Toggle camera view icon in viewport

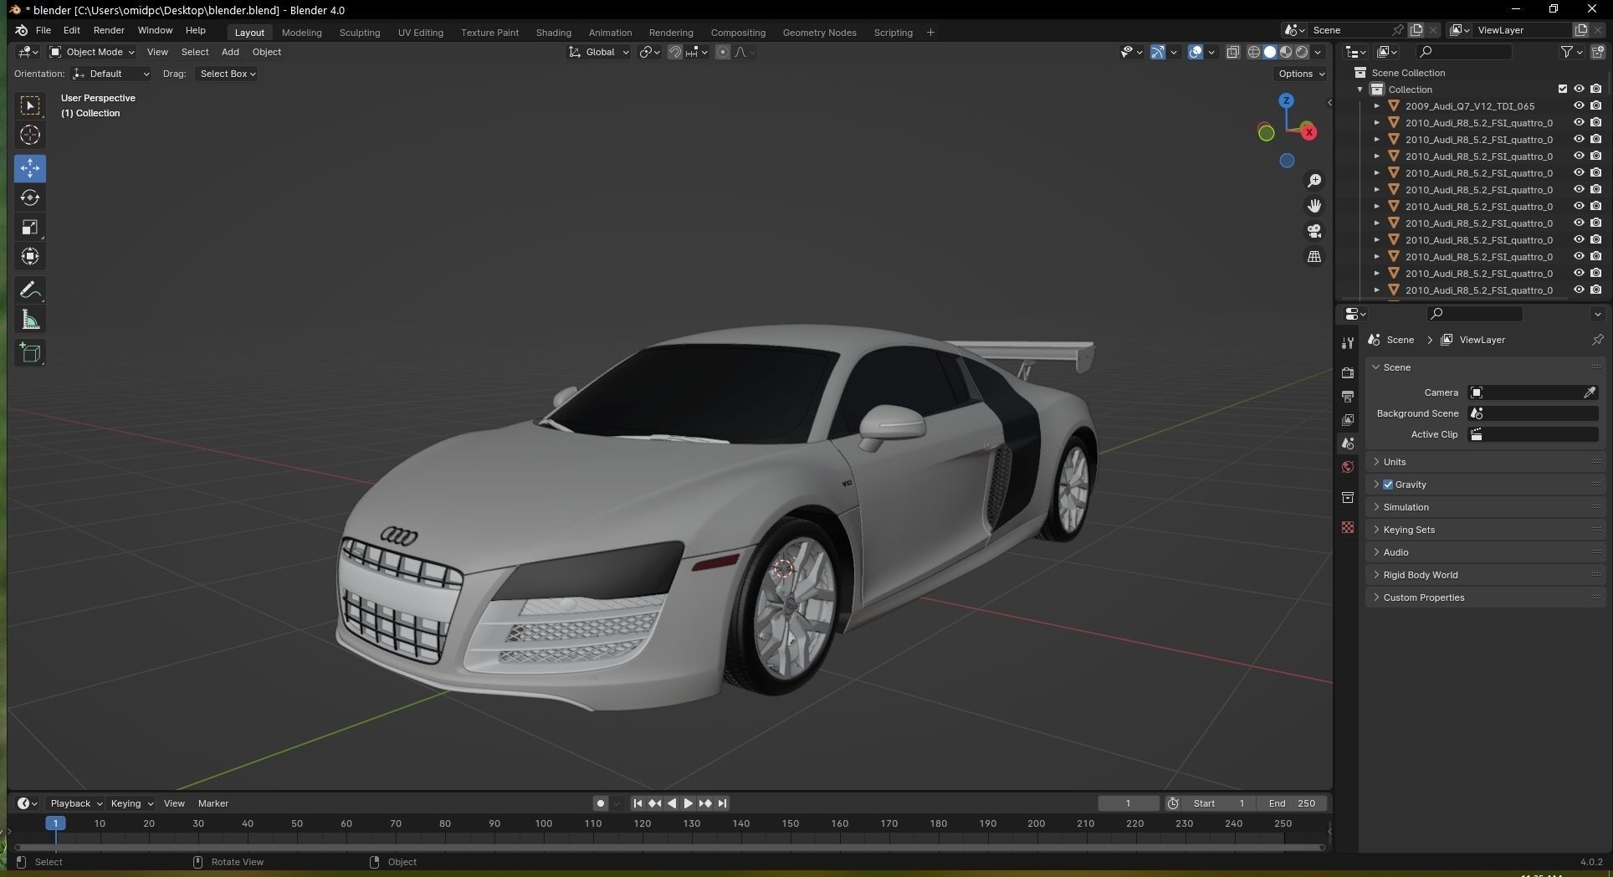[x=1314, y=231]
